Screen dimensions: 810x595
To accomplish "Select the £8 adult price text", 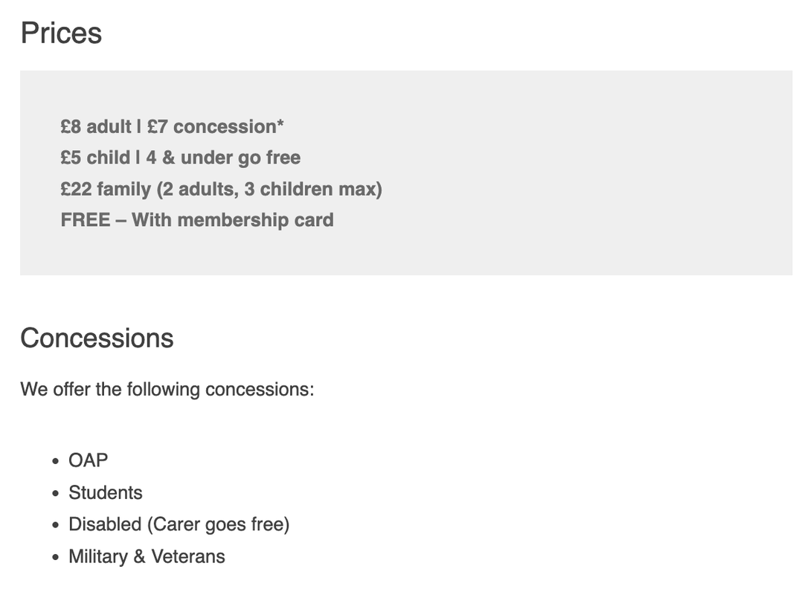I will tap(96, 126).
